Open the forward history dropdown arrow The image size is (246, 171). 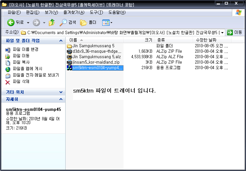tap(44, 23)
